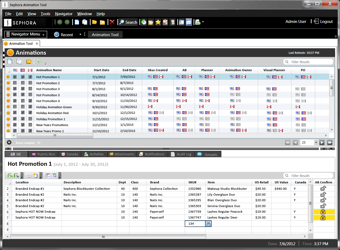
Task: Click the Search button in toolbar
Action: click(128, 22)
